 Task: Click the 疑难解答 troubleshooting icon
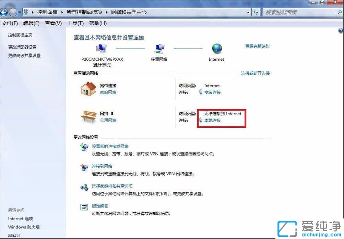[x=84, y=207]
